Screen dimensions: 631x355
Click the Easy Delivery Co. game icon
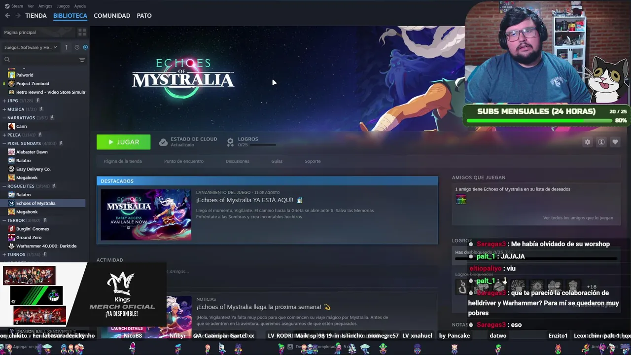(x=11, y=169)
